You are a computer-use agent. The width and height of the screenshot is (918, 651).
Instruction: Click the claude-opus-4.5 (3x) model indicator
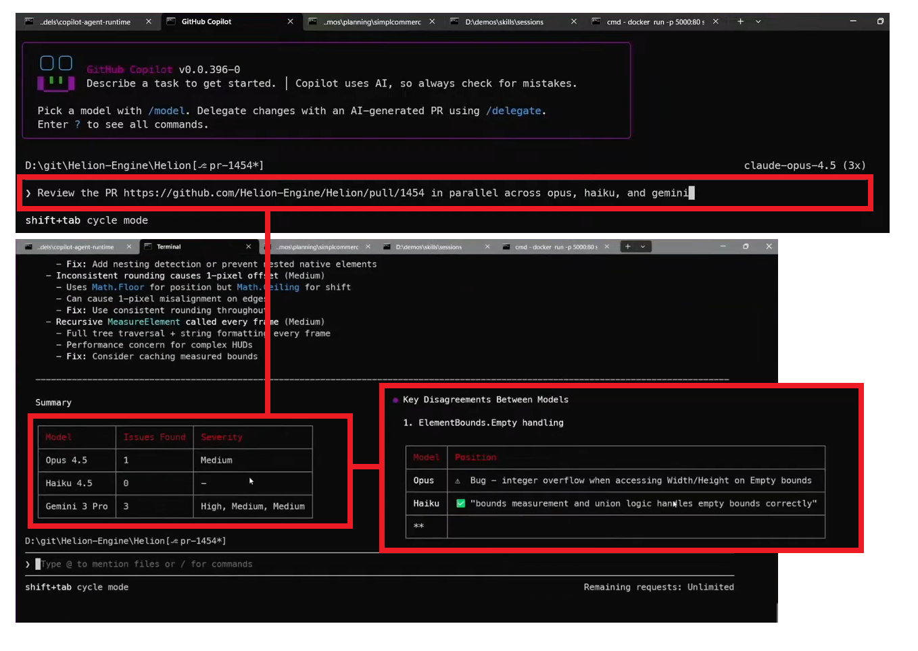click(804, 165)
